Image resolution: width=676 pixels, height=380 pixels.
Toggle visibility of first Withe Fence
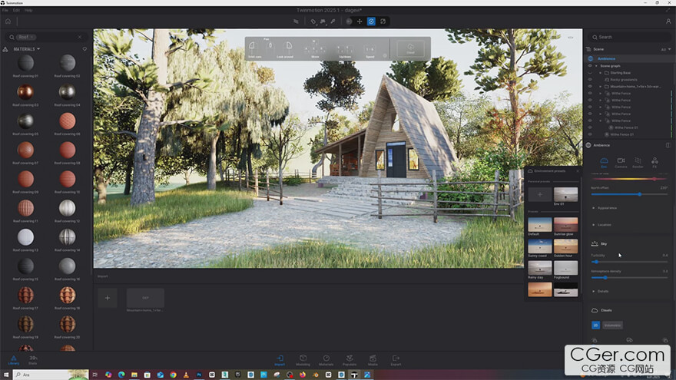590,94
